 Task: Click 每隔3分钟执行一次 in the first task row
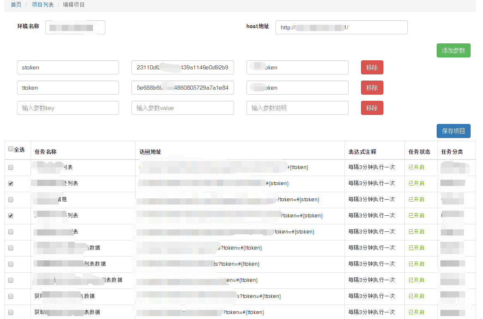tap(371, 167)
